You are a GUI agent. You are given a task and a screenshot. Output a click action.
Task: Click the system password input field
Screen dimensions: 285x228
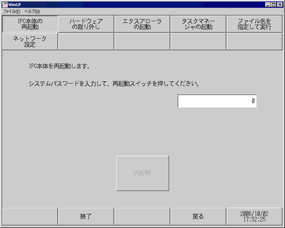(217, 101)
